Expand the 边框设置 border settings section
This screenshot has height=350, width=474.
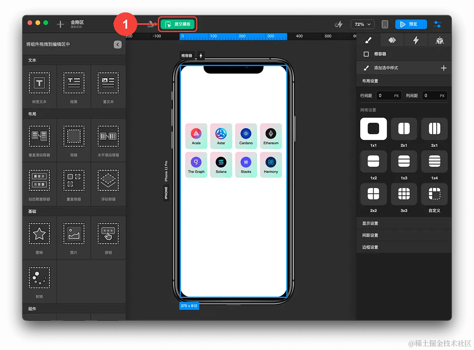tap(404, 247)
